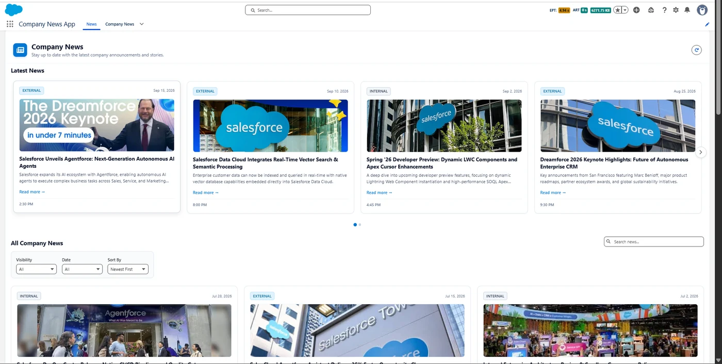Read more on the Agentforce article
Screen dimensions: 722x364
[32, 192]
